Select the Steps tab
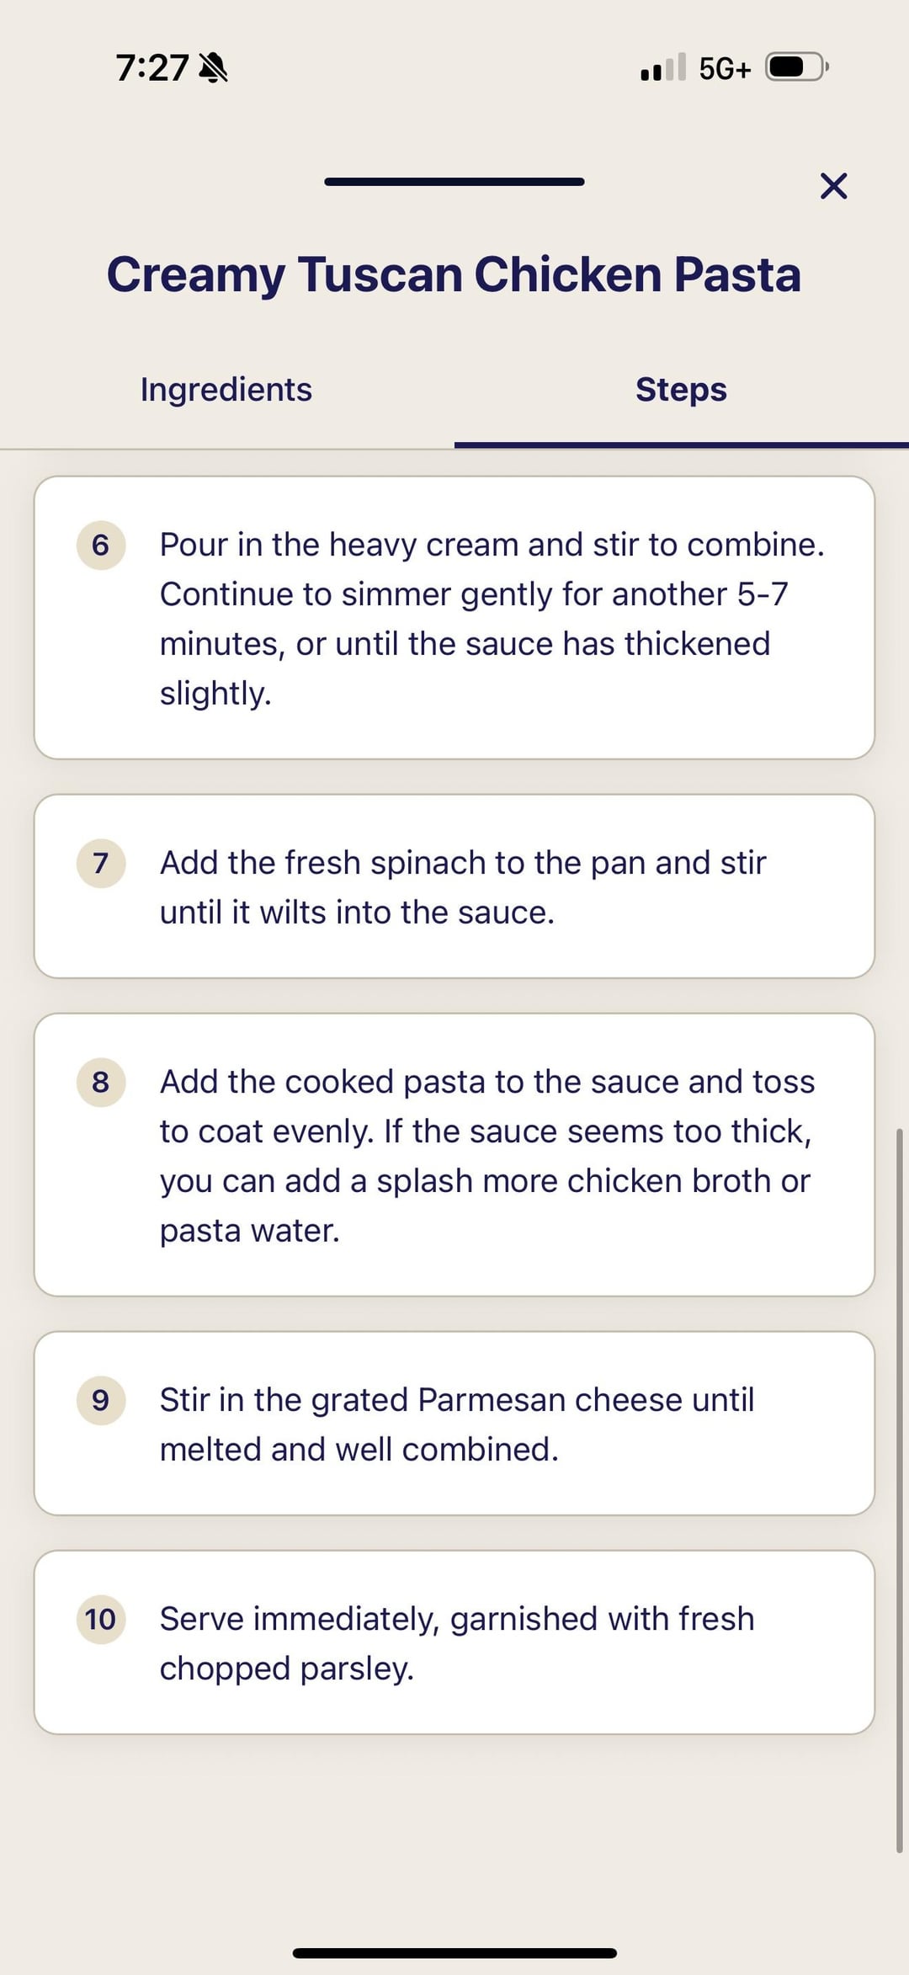909x1975 pixels. click(x=681, y=390)
